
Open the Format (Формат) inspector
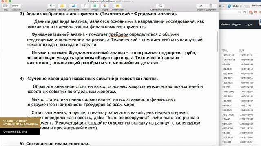coord(201,6)
